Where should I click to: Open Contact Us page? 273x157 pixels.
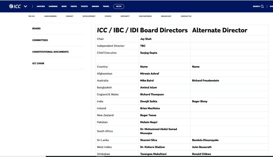coord(186,16)
